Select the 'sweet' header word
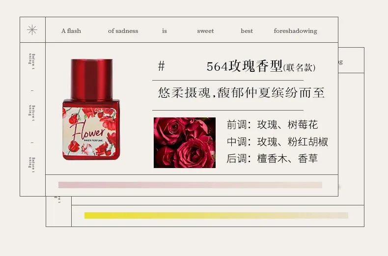Image resolution: width=388 pixels, height=256 pixels. 205,31
